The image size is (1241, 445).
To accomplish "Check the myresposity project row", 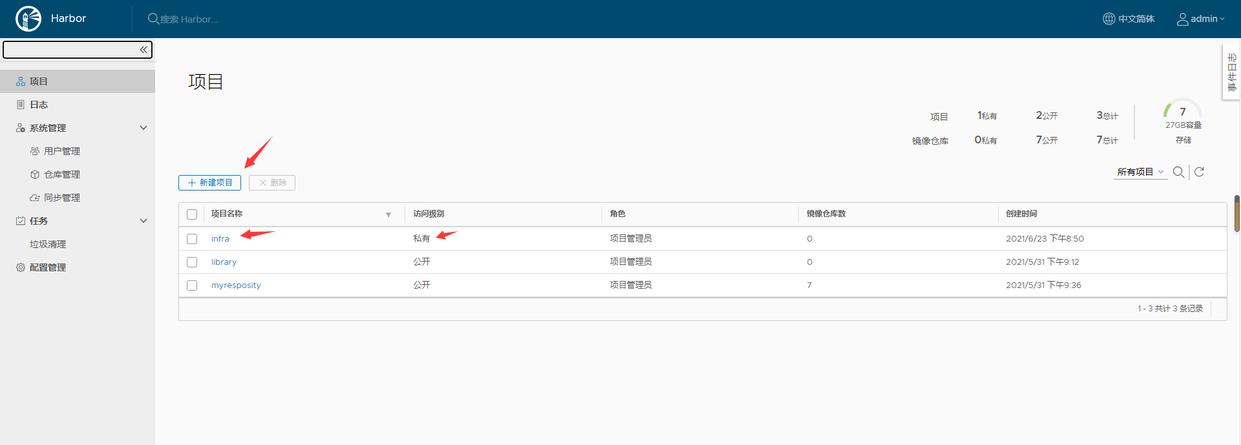I will tap(192, 285).
